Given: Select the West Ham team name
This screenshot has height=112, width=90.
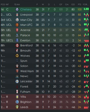Looking at the screenshot, I should 27,71.
